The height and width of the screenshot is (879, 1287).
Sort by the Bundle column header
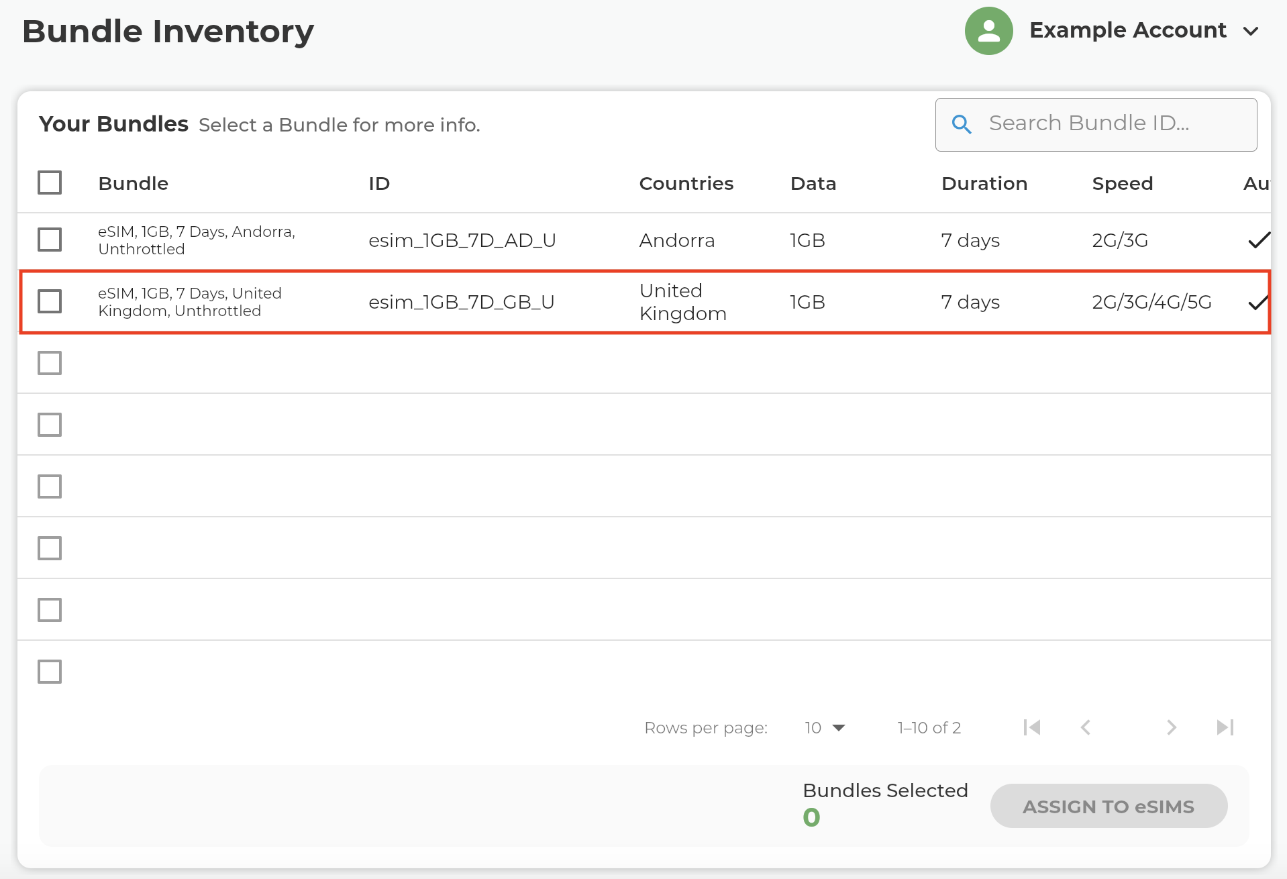coord(133,183)
